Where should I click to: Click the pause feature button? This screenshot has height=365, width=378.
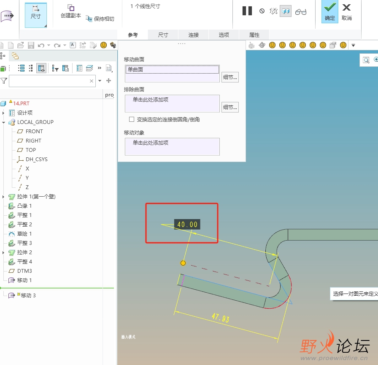point(247,11)
